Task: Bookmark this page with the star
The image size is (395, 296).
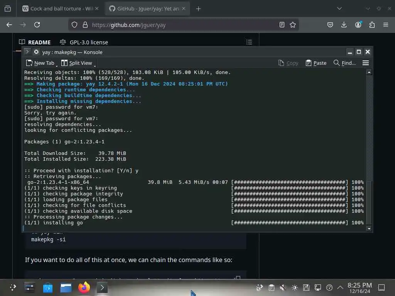Action: click(292, 25)
